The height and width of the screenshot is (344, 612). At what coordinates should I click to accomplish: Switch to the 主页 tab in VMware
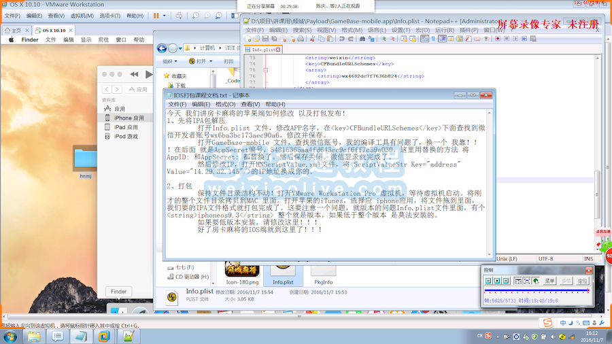point(16,31)
